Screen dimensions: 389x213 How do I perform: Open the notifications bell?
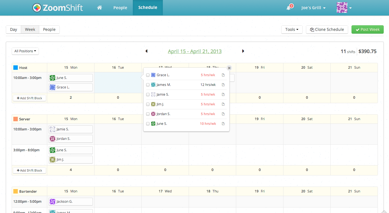point(288,8)
